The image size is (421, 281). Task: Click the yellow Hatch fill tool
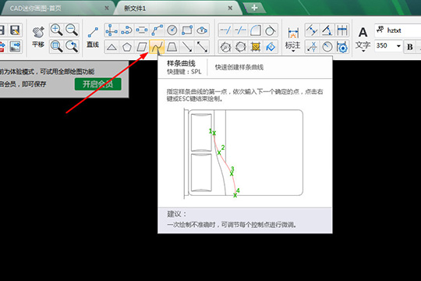256,47
